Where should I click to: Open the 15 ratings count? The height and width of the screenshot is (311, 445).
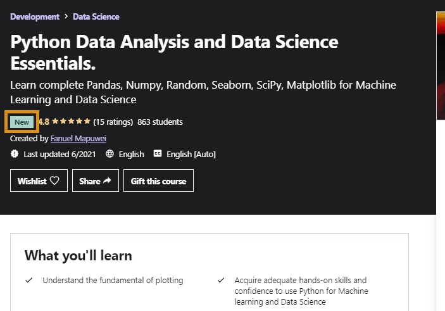click(113, 122)
